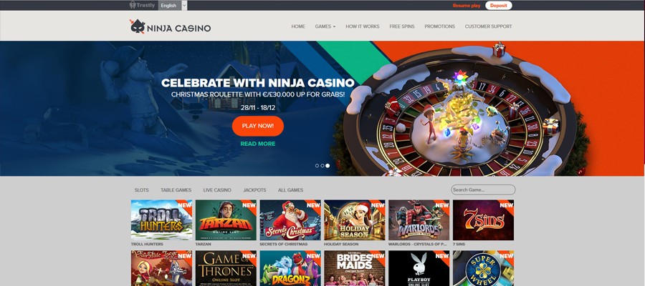
Task: Select the third carousel slide dot
Action: tap(328, 166)
